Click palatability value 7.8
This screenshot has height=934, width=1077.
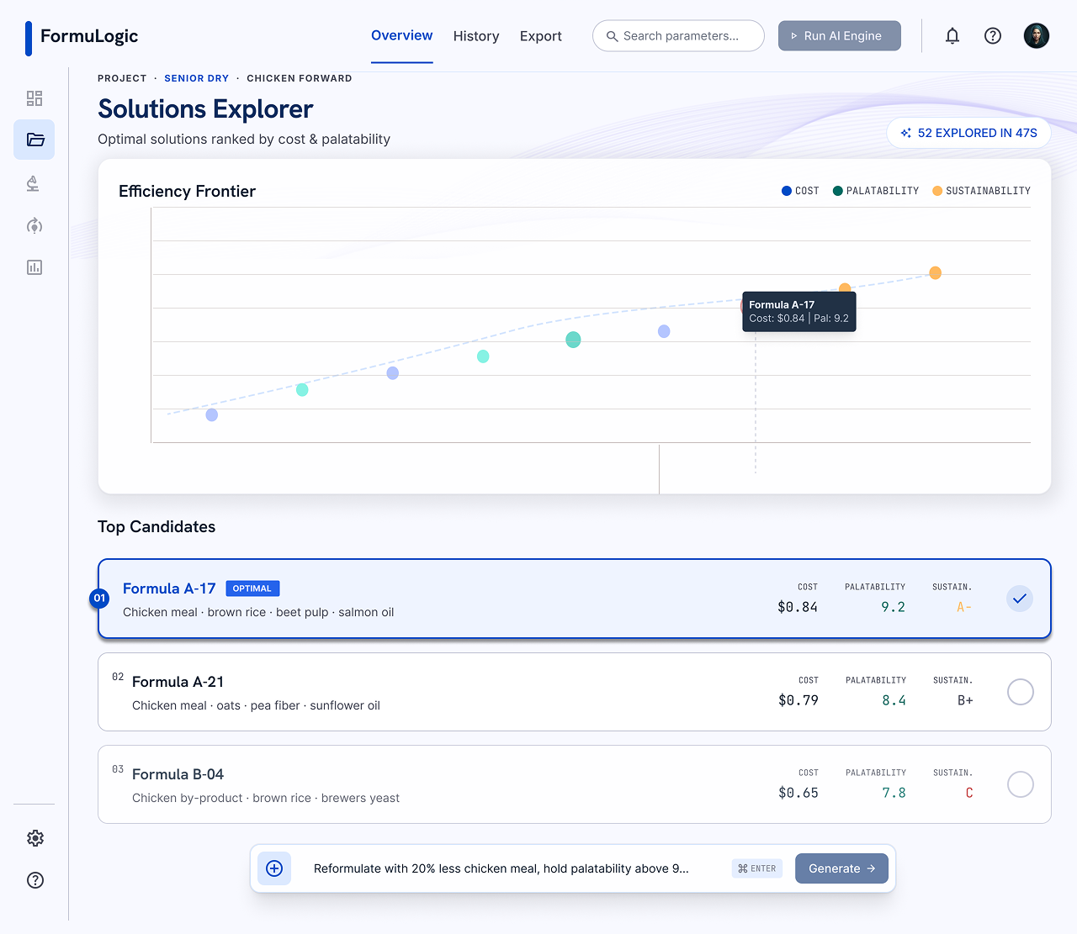click(894, 793)
